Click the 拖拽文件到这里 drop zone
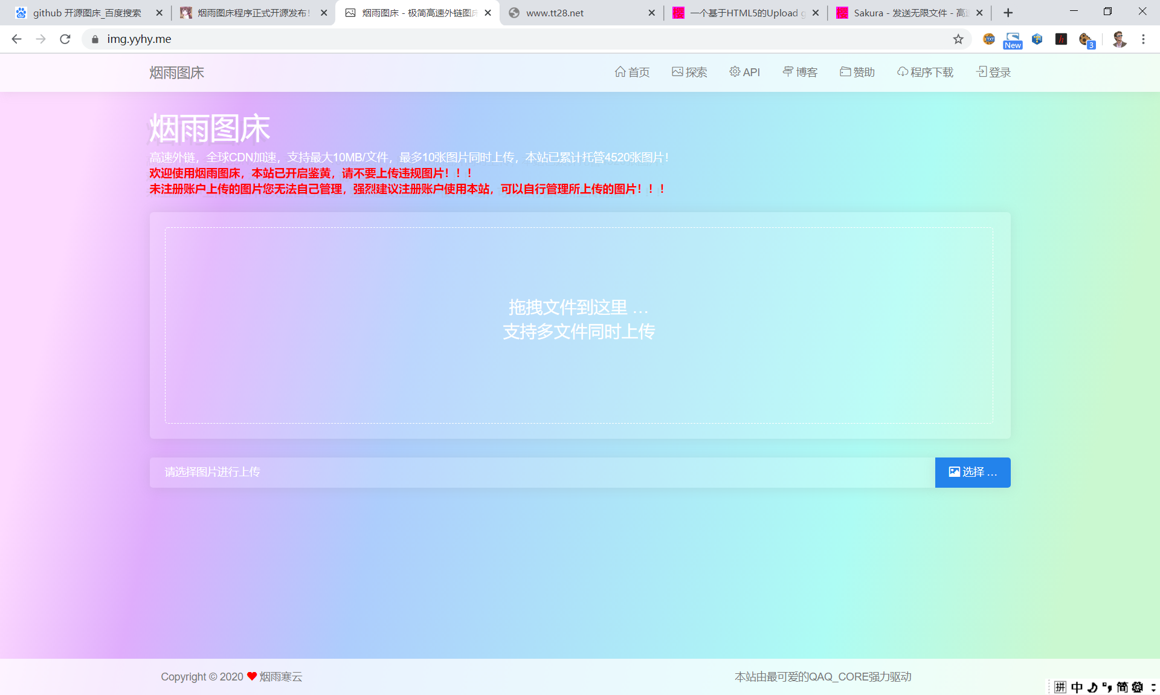1160x695 pixels. [x=579, y=325]
